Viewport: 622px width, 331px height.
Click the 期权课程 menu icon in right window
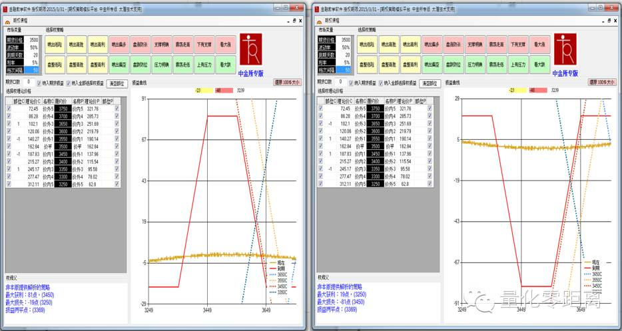pyautogui.click(x=318, y=21)
